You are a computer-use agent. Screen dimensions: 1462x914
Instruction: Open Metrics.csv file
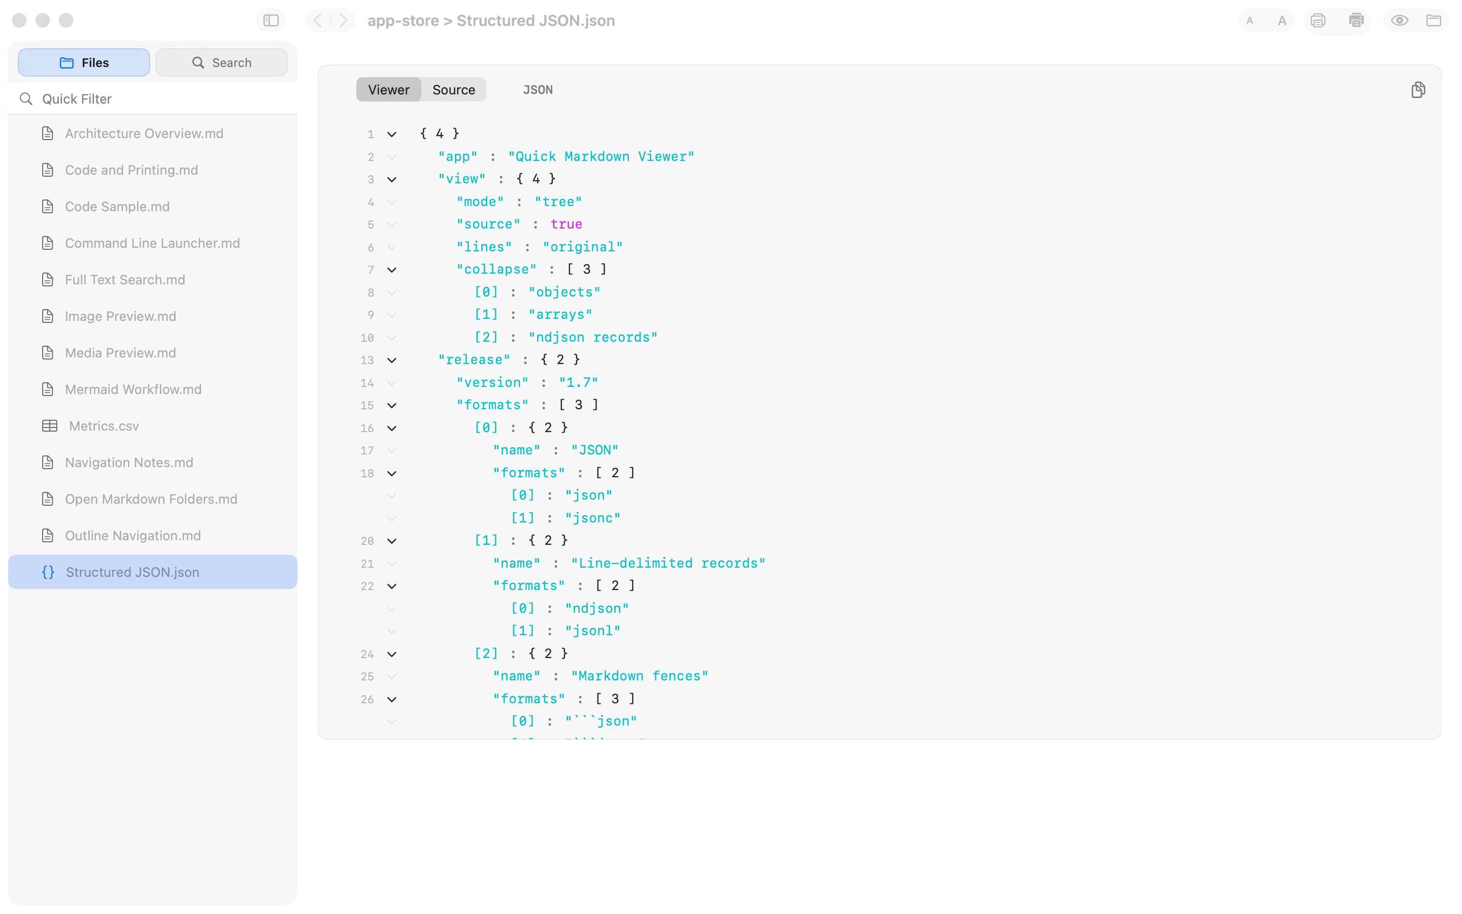[x=153, y=426]
